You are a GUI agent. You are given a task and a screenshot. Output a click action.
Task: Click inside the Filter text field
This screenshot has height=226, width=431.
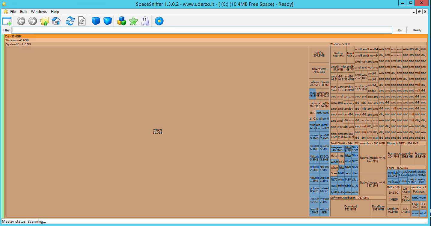click(x=201, y=30)
